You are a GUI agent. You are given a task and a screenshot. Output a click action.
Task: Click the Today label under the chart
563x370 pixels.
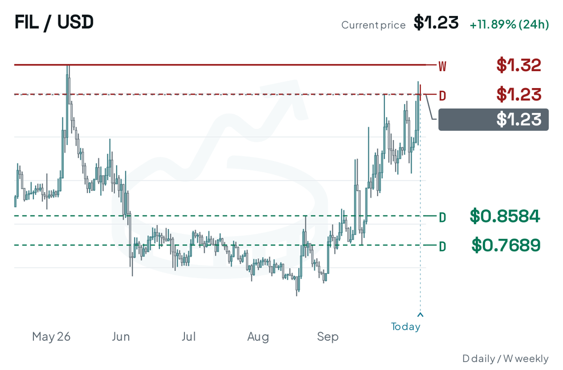pos(406,326)
